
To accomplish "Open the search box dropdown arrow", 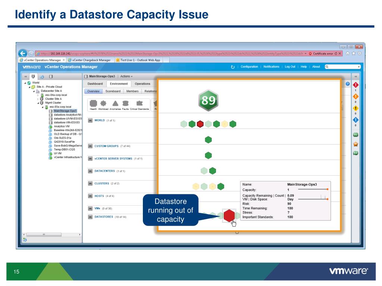I will tap(358, 67).
